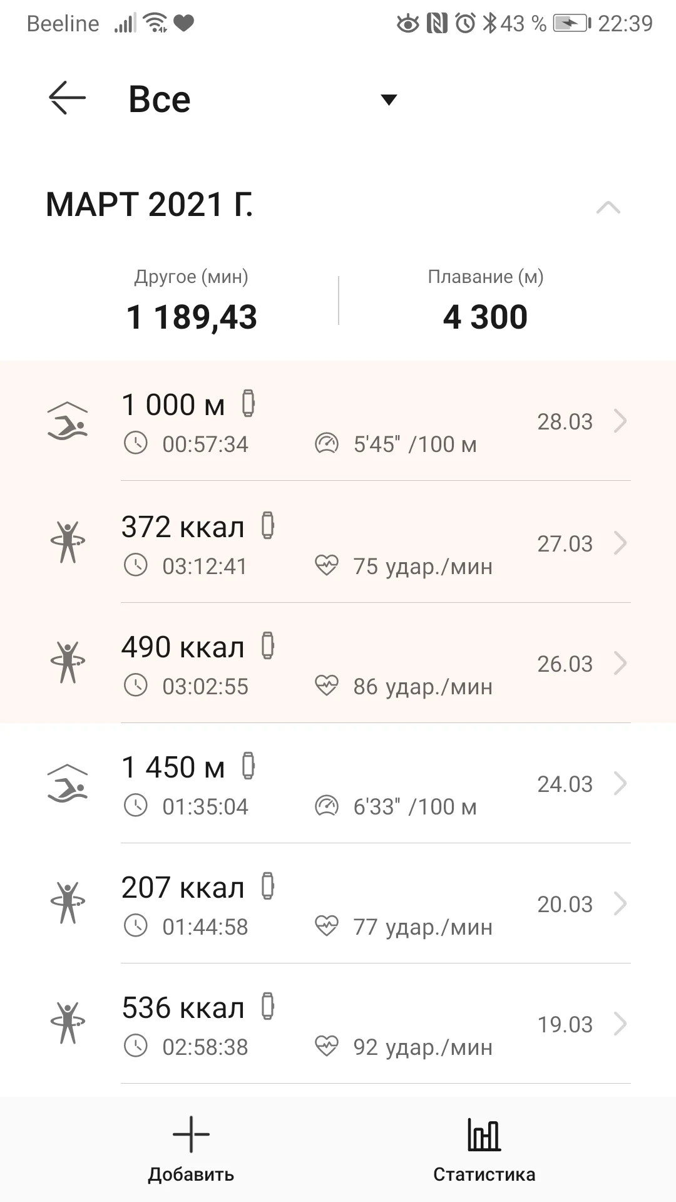Tap the back arrow icon
Viewport: 676px width, 1202px height.
pos(67,98)
